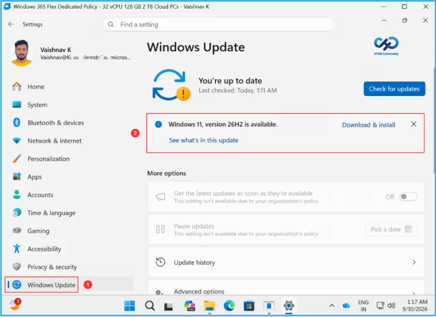
Task: Select the Gaming controller icon
Action: pyautogui.click(x=17, y=230)
